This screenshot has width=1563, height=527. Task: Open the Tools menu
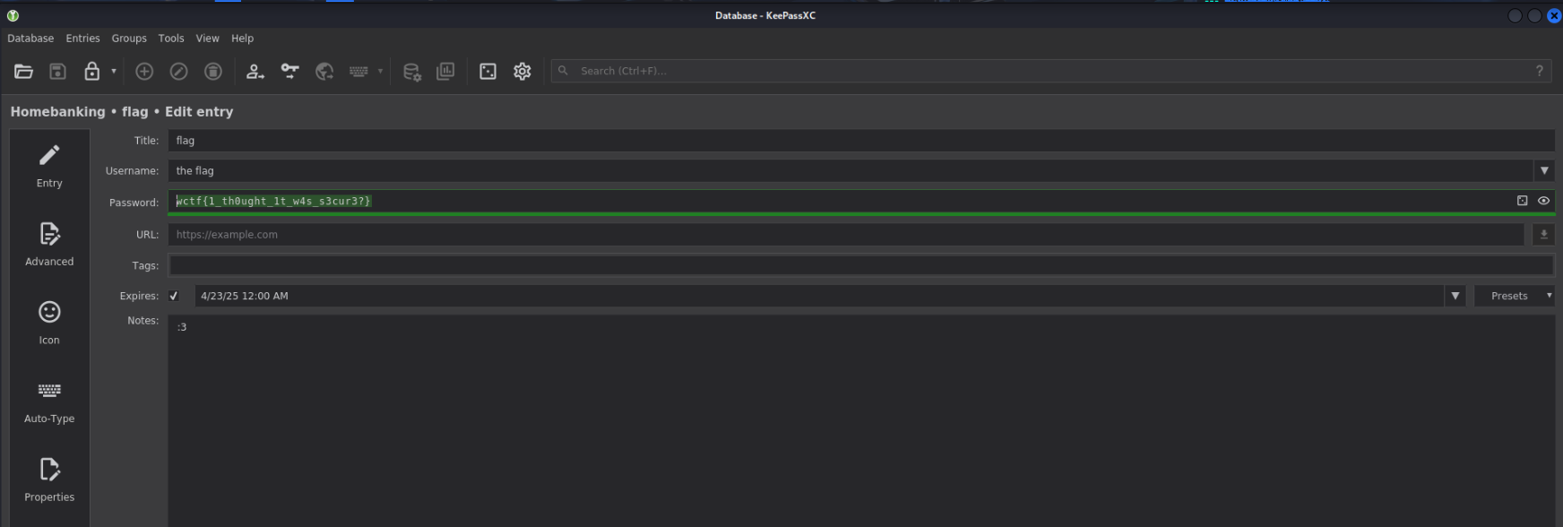pos(171,39)
